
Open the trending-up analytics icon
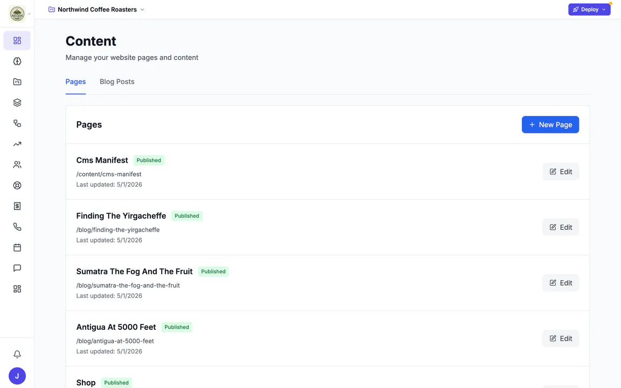[x=17, y=144]
